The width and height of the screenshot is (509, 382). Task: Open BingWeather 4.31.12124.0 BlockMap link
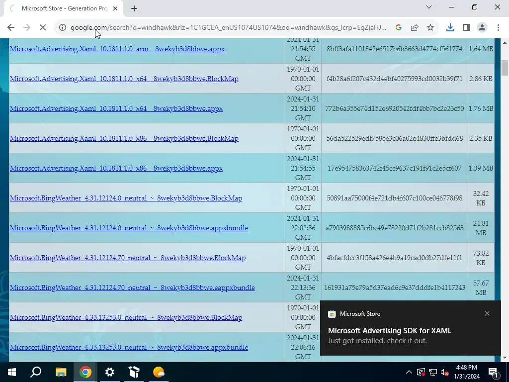[126, 198]
